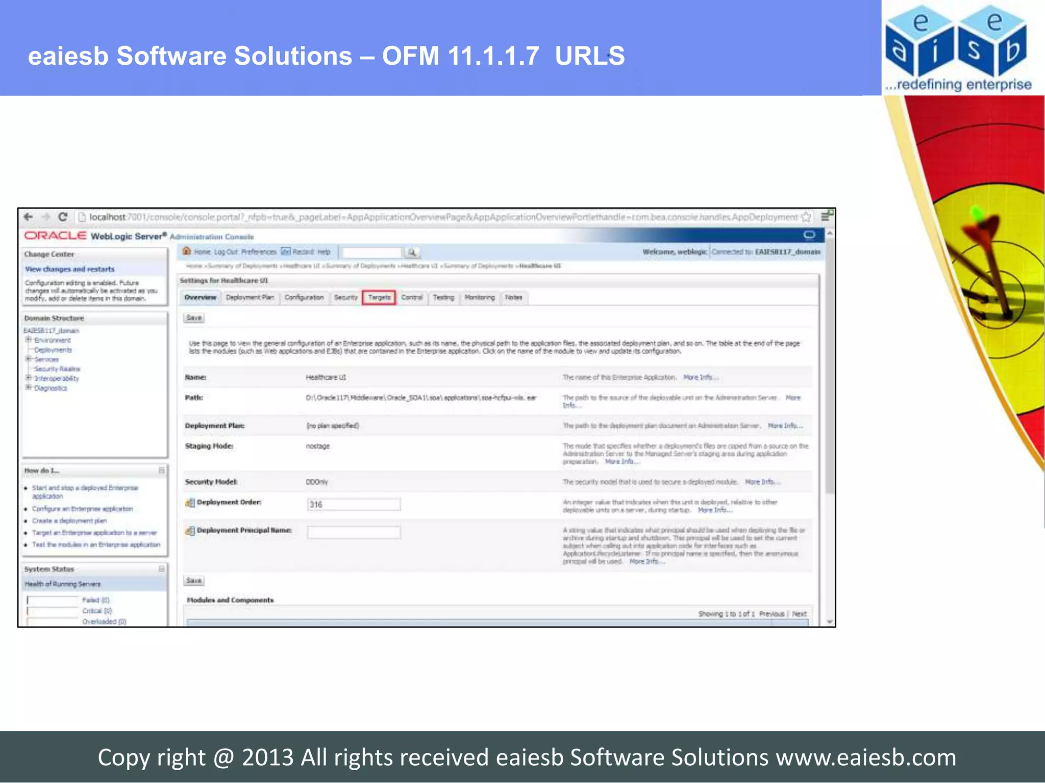Click Start and stop a deployed Enterprise application
The width and height of the screenshot is (1045, 783).
[85, 492]
